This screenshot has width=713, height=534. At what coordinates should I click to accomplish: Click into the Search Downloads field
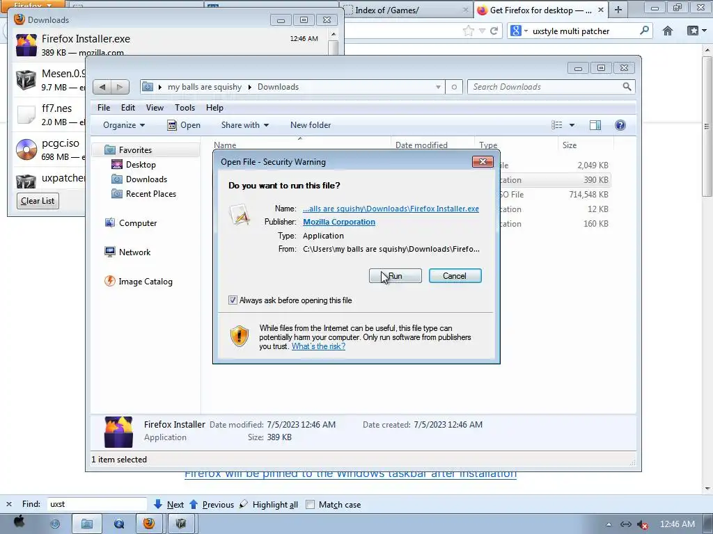click(546, 87)
